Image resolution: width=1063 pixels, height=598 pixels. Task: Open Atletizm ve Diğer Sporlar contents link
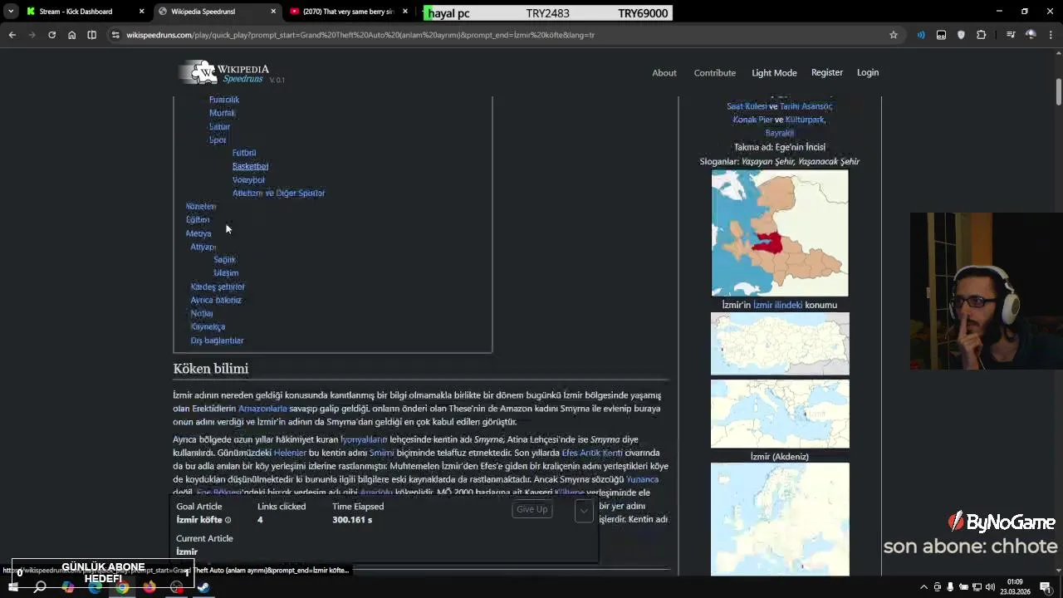pos(278,193)
